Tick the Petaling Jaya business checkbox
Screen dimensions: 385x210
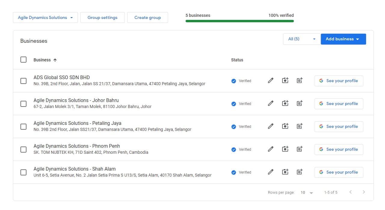click(x=23, y=126)
